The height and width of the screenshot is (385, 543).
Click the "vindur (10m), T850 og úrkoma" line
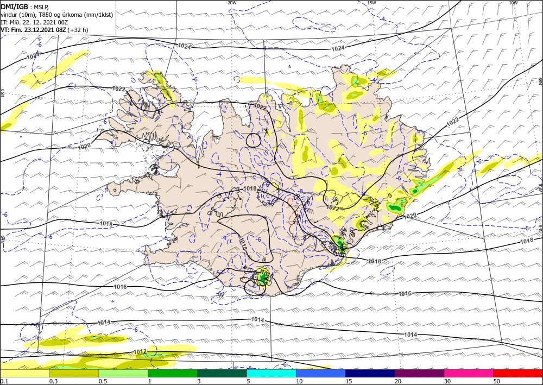tap(57, 15)
